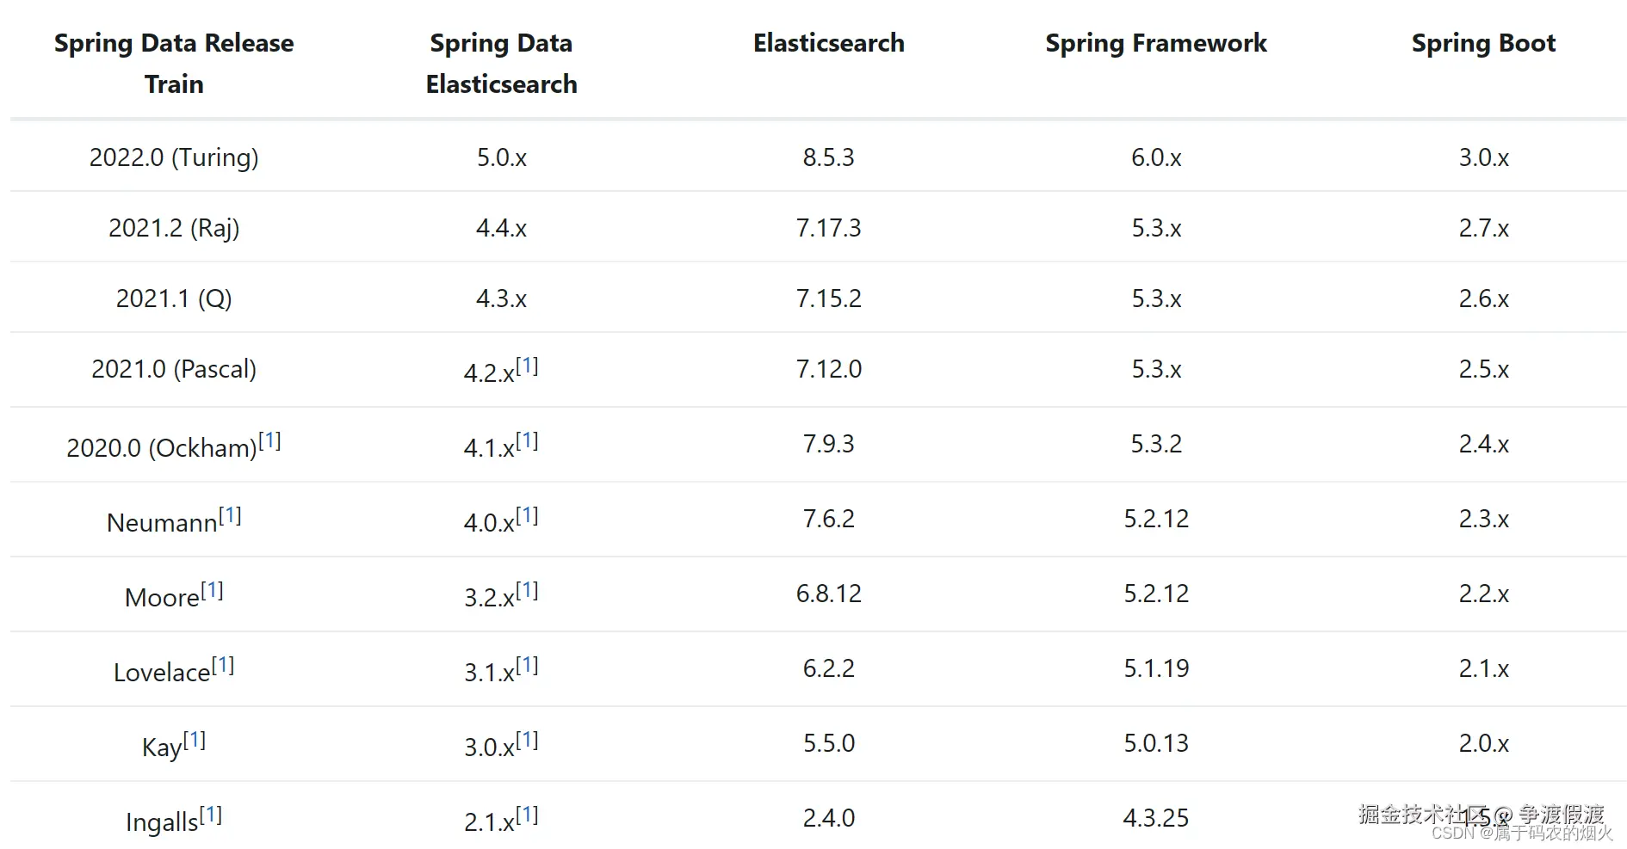Click the CSDN watermark text
This screenshot has height=849, width=1627.
pyautogui.click(x=1521, y=834)
